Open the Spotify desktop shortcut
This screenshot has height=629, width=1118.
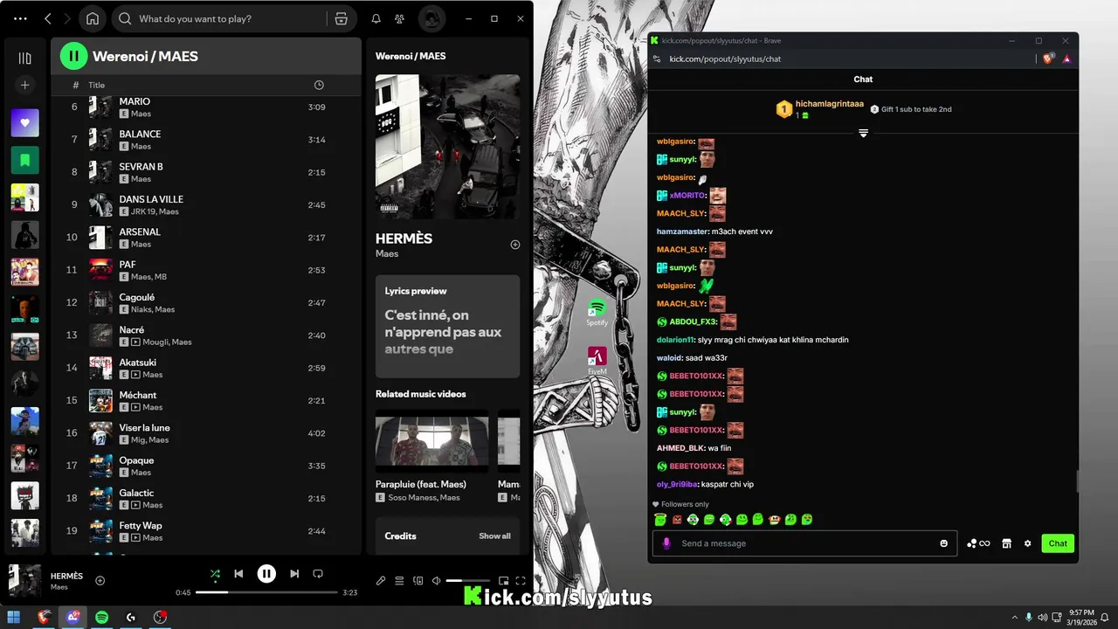(597, 313)
